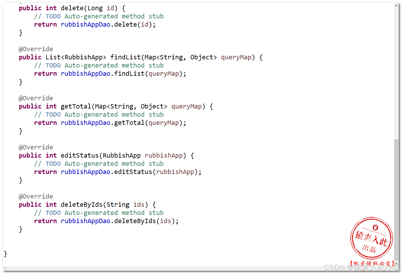Click the @Override annotation above getTotal
Screen dimensions: 402x274
pyautogui.click(x=36, y=98)
